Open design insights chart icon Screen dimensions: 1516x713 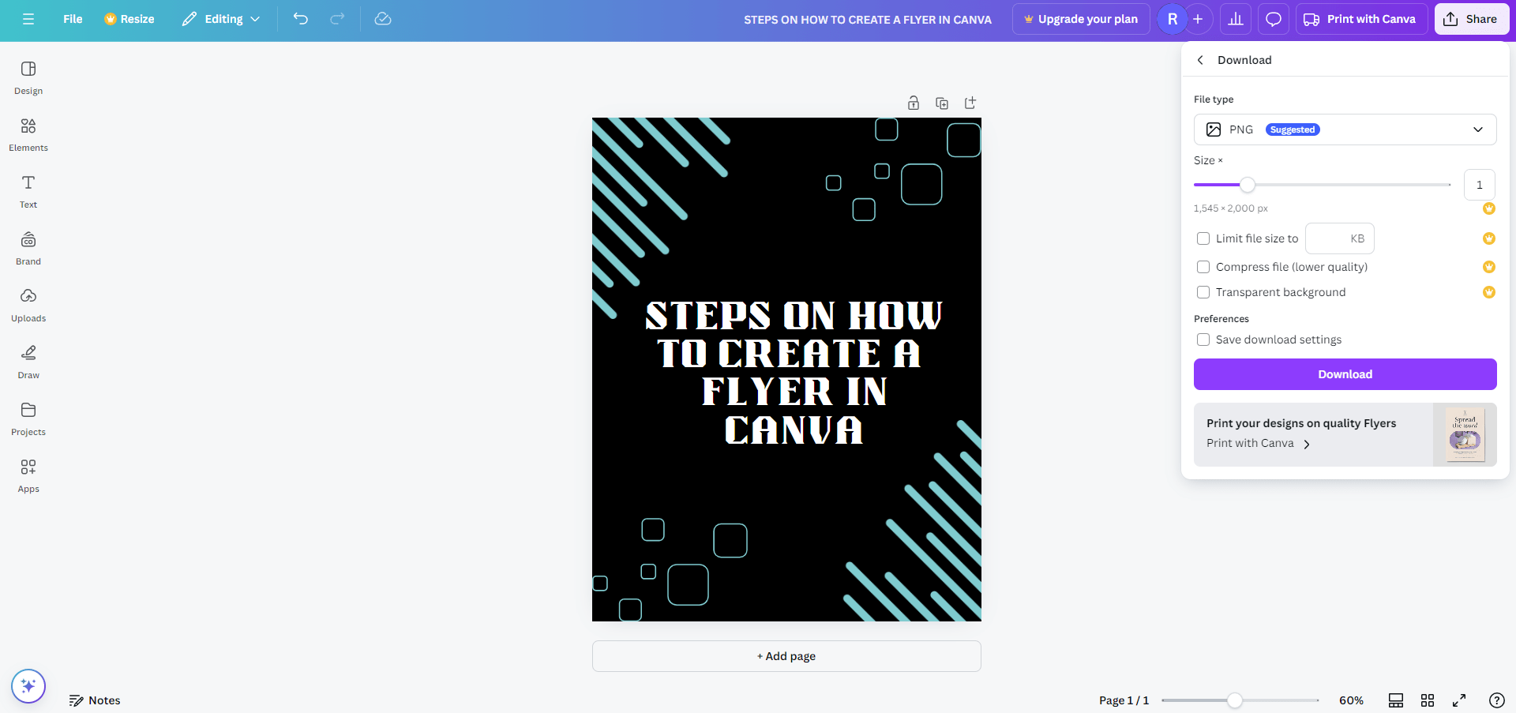(x=1236, y=18)
